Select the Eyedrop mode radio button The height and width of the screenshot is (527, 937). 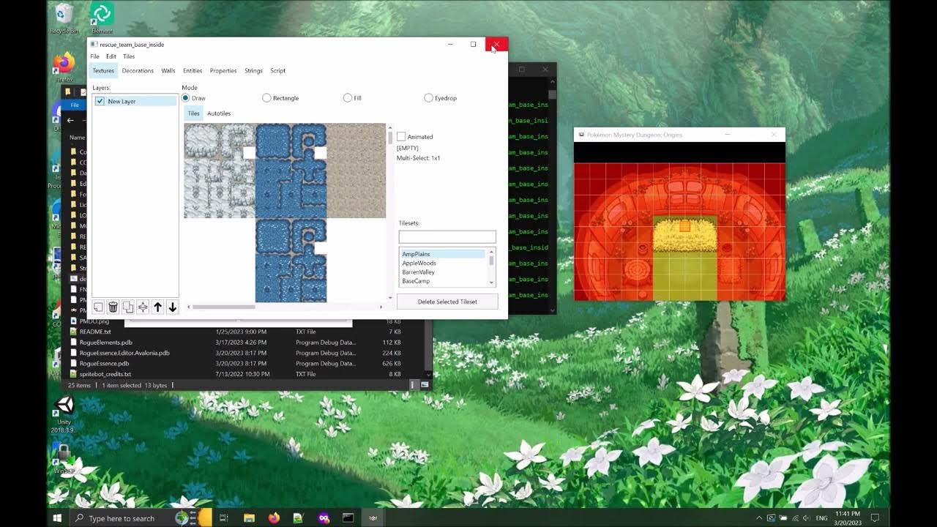[428, 97]
